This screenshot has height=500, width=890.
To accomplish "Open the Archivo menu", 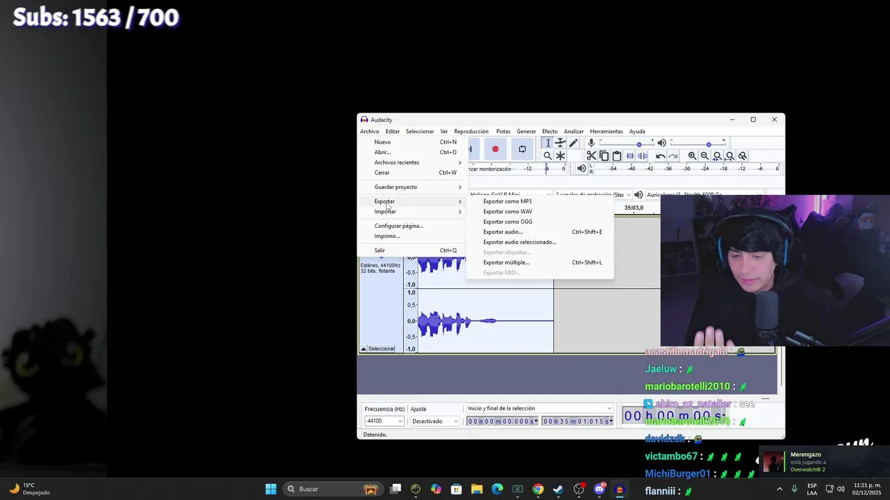I will (369, 131).
